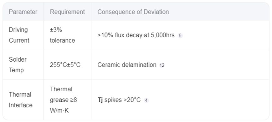Click the Requirement column header
This screenshot has height=122, width=272.
coord(67,12)
